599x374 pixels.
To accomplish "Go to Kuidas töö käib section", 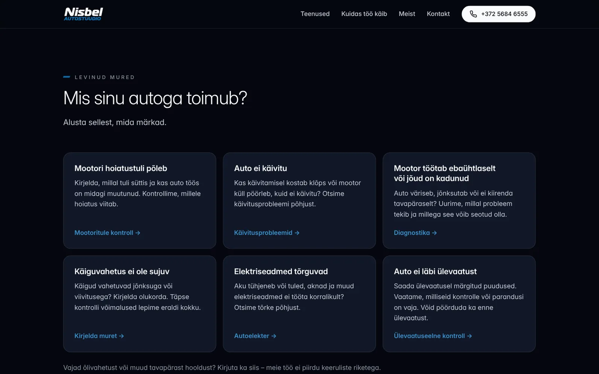I will [364, 14].
